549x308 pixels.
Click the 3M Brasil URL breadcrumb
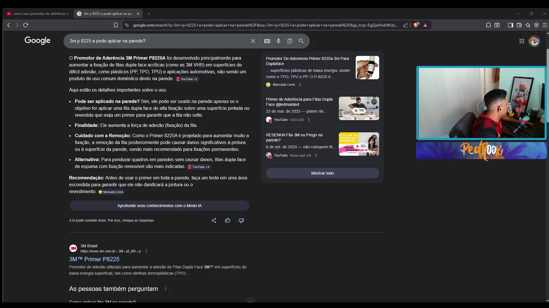coord(111,251)
